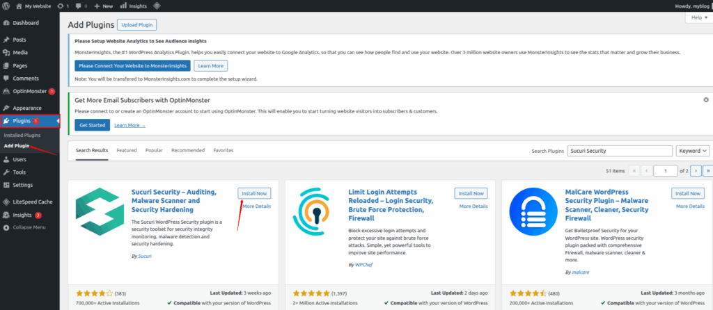Viewport: 713px width, 310px height.
Task: Install Limit Login Attempts Reloaded plugin
Action: point(471,193)
